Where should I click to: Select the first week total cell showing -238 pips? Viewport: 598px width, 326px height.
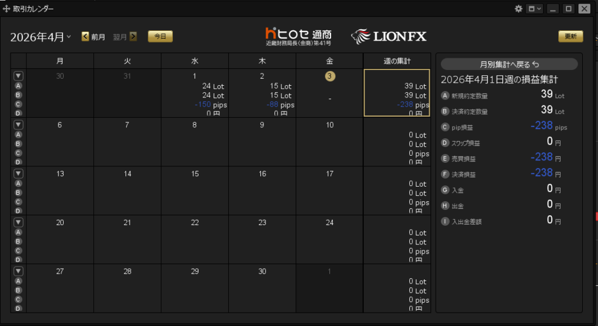397,93
